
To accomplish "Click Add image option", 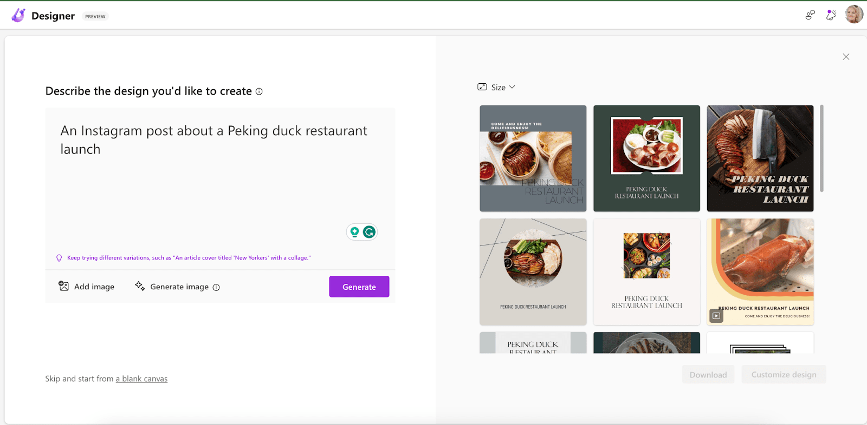I will [87, 287].
